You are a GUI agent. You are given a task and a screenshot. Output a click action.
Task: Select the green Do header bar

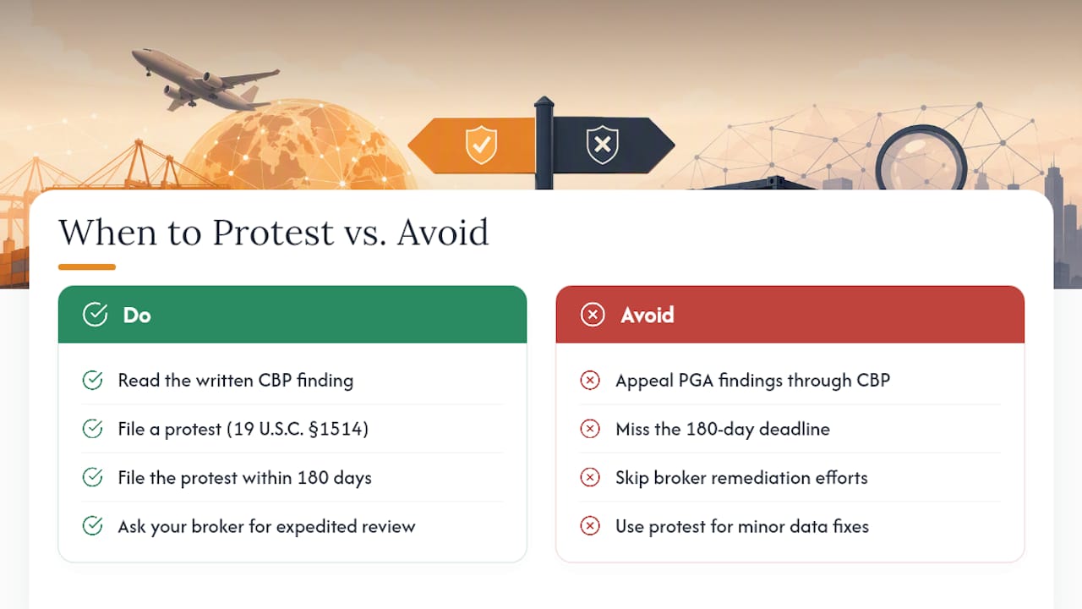[292, 315]
